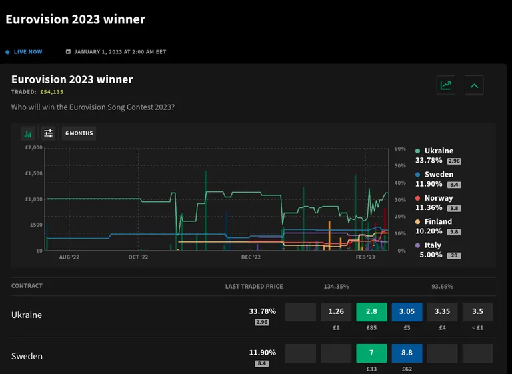Click Norway red dot in legend
Viewport: 512px width, 374px height.
coord(417,198)
